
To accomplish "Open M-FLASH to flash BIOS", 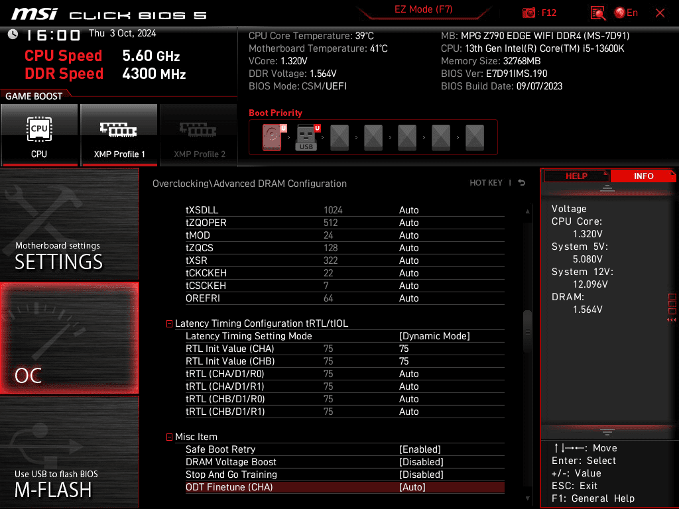I will coord(69,452).
